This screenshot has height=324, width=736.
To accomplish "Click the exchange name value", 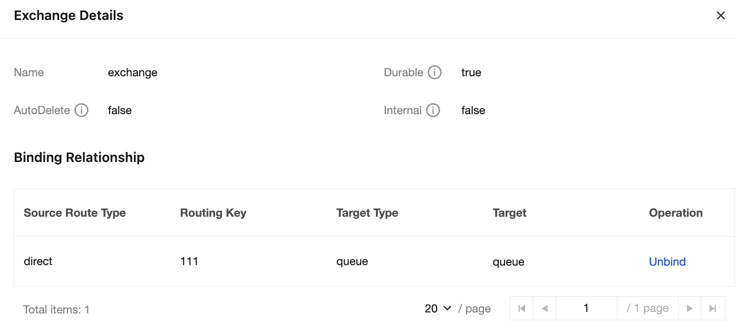I will tap(132, 73).
